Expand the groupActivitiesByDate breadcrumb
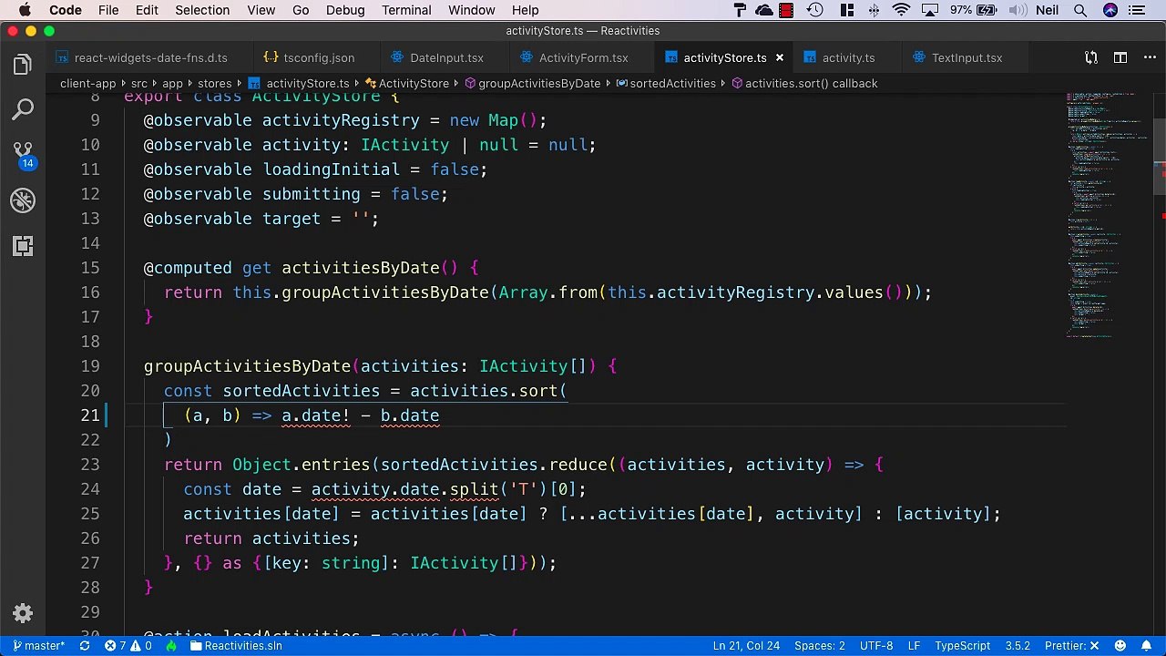1166x656 pixels. (x=538, y=83)
